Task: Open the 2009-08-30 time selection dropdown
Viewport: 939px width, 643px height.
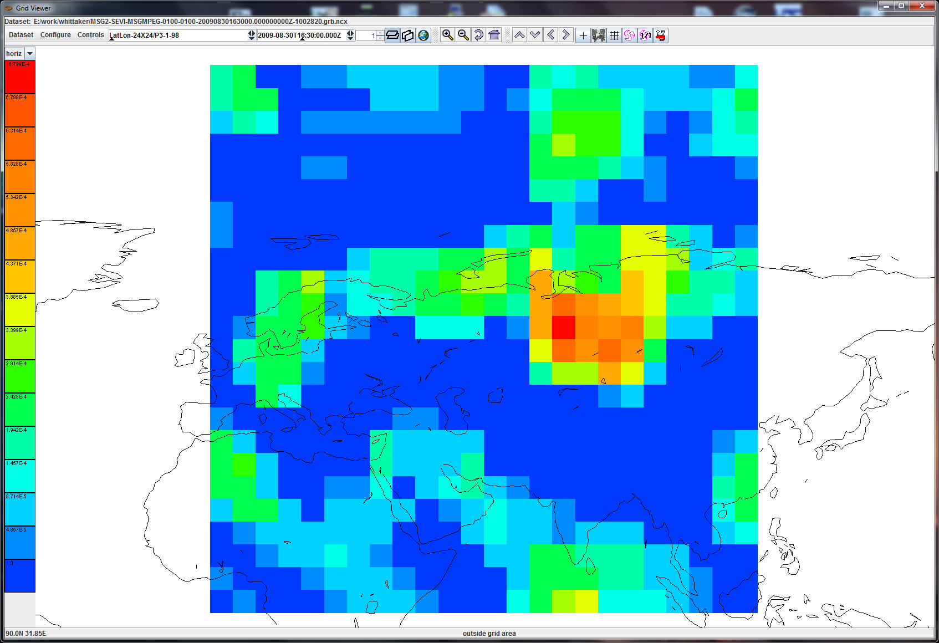Action: (350, 35)
